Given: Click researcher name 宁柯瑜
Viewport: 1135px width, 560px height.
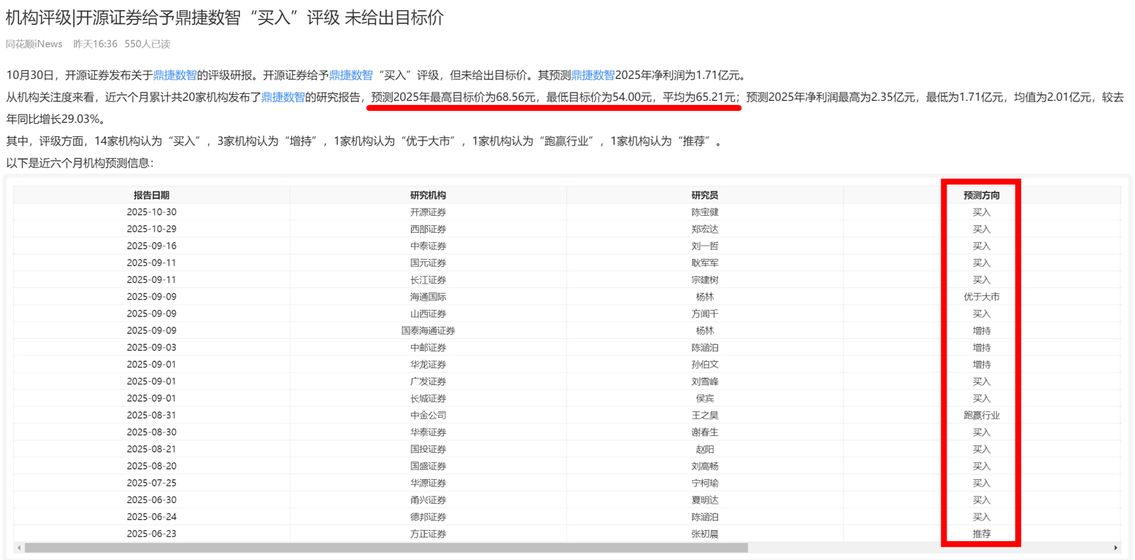Looking at the screenshot, I should (x=705, y=483).
